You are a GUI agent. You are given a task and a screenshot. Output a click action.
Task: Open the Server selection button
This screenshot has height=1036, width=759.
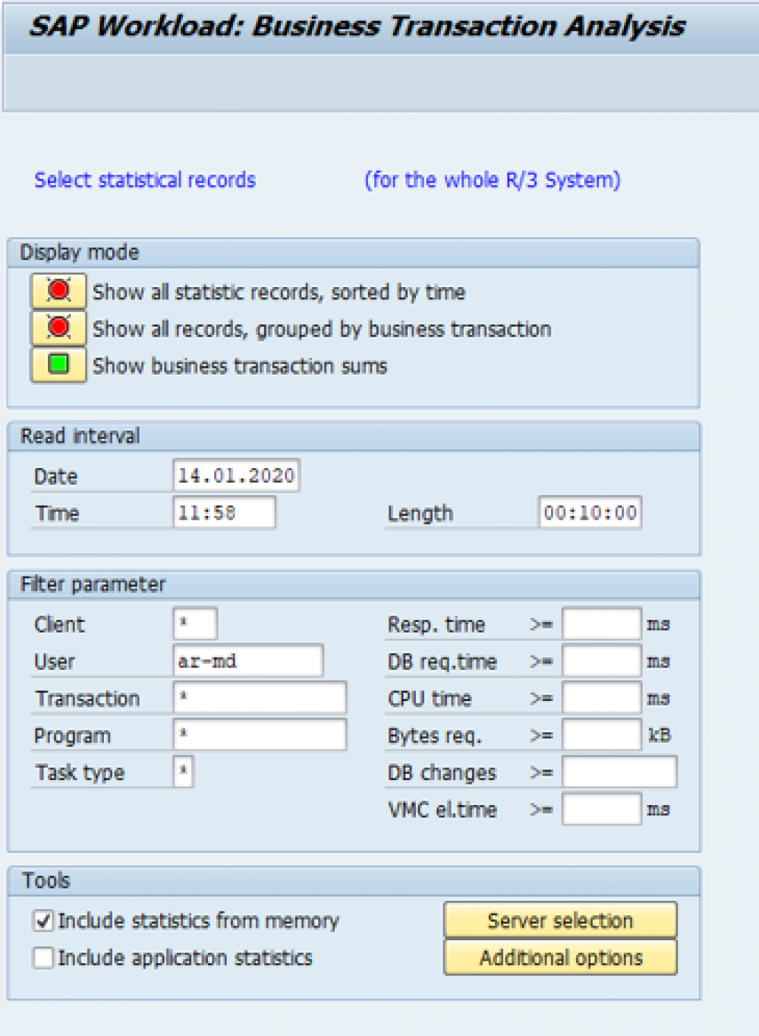[x=560, y=921]
